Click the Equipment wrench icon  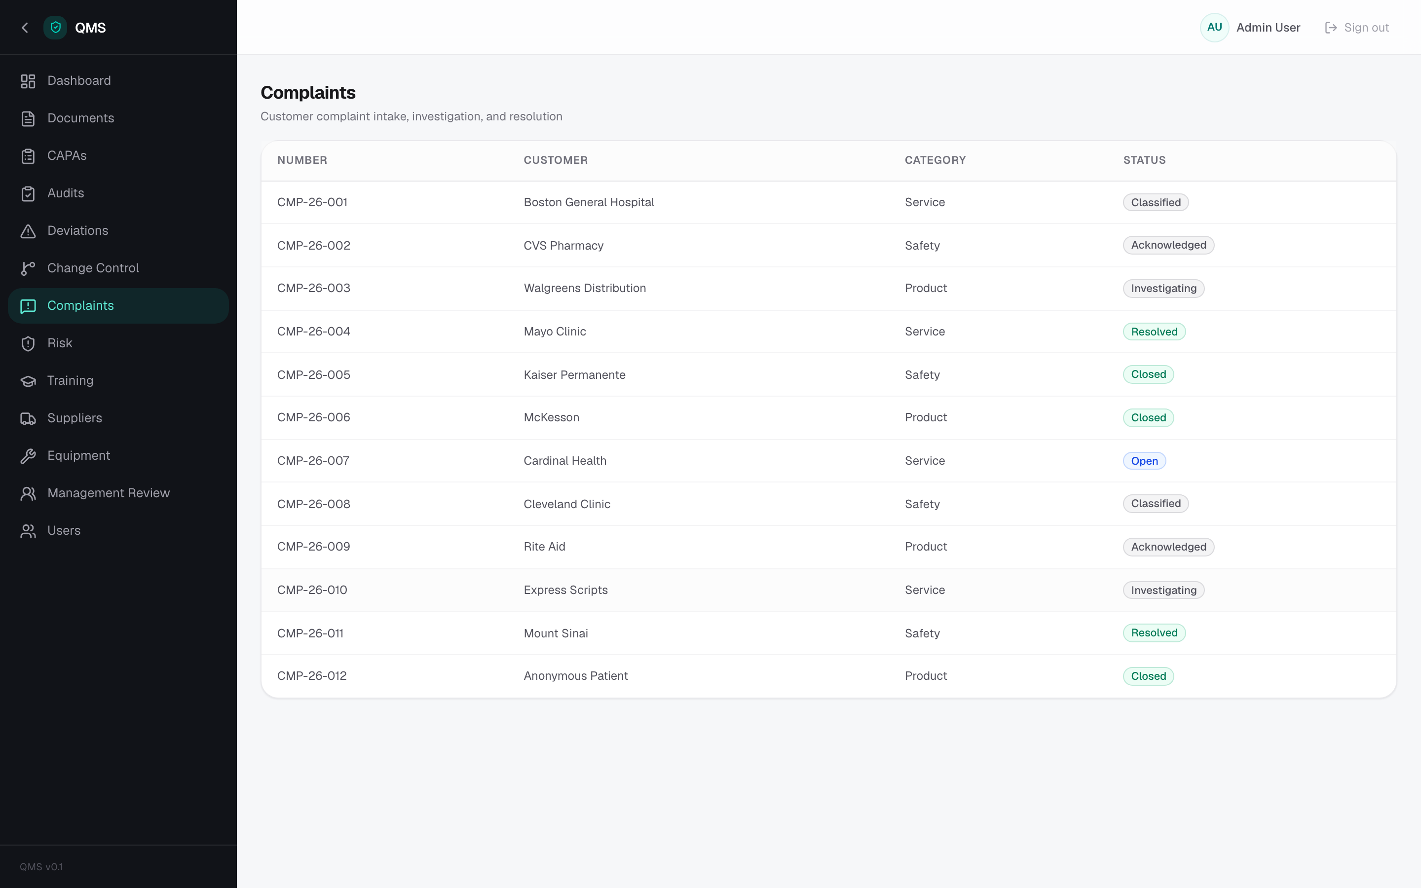click(28, 456)
